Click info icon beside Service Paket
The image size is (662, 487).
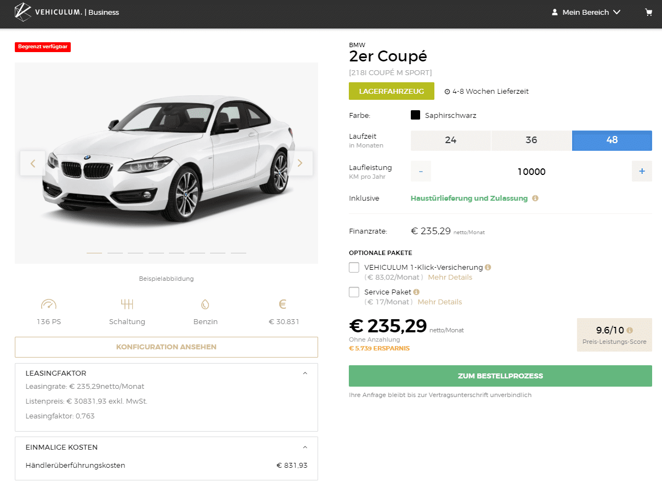[x=416, y=292]
